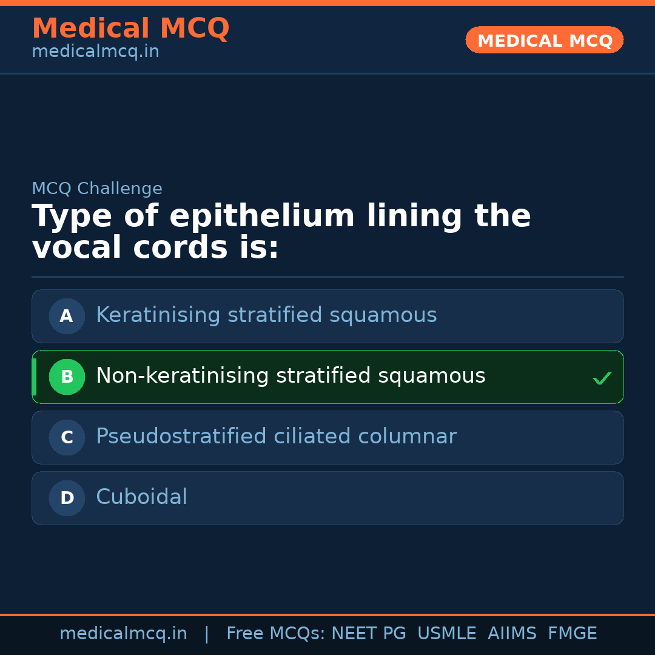Click the green accent bar on option B
655x655 pixels.
pyautogui.click(x=34, y=377)
